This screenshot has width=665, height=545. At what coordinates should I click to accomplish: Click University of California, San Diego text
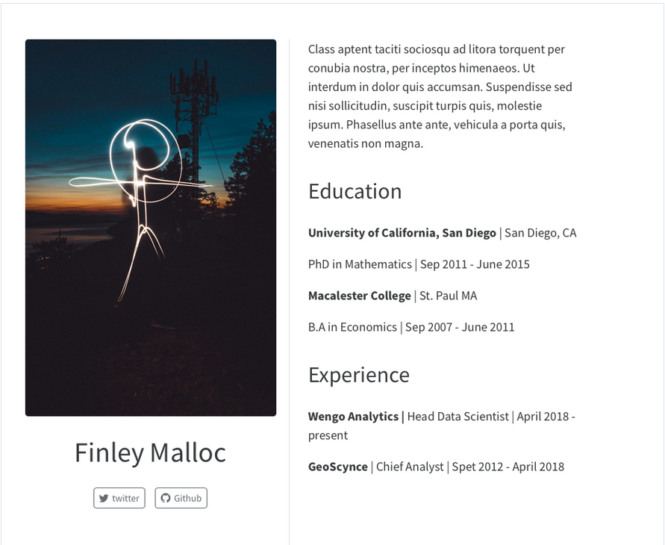402,233
